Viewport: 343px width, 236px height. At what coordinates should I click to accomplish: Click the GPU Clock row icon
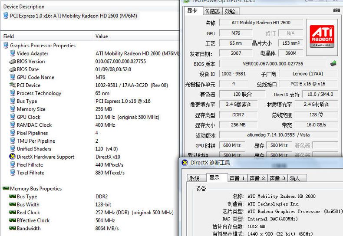[x=13, y=117]
